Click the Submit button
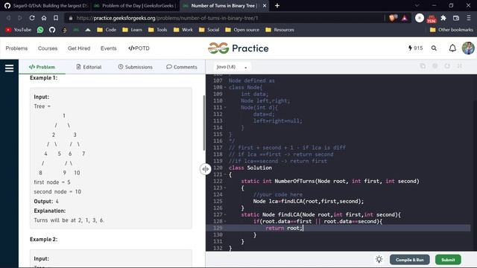Screen dimensions: 477x268 point(448,260)
